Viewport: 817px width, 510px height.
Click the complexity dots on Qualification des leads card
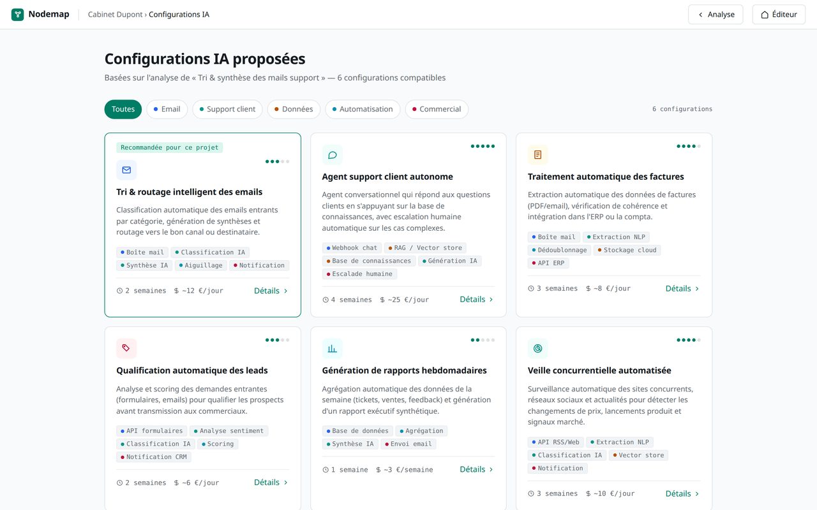click(x=277, y=340)
